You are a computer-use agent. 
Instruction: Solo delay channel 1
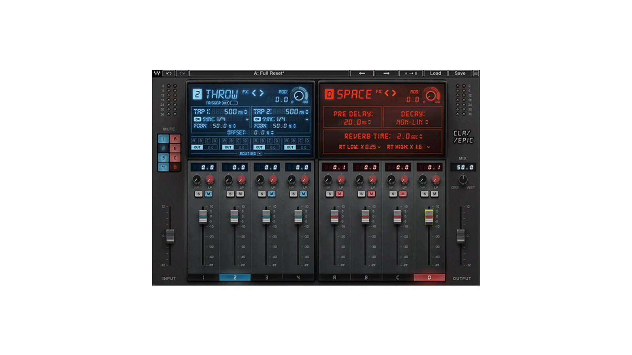click(x=199, y=194)
